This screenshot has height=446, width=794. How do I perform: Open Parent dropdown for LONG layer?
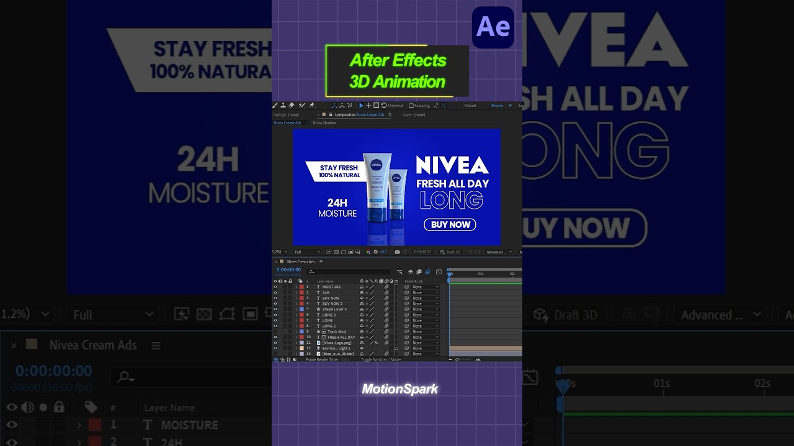point(426,320)
